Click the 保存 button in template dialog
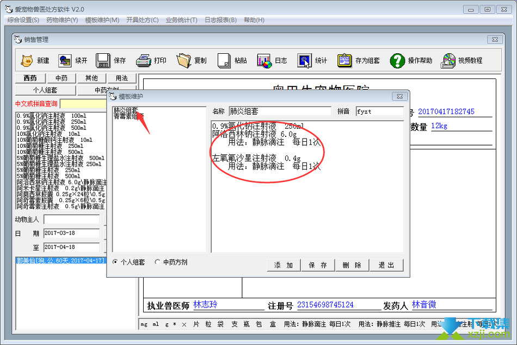 click(x=318, y=265)
